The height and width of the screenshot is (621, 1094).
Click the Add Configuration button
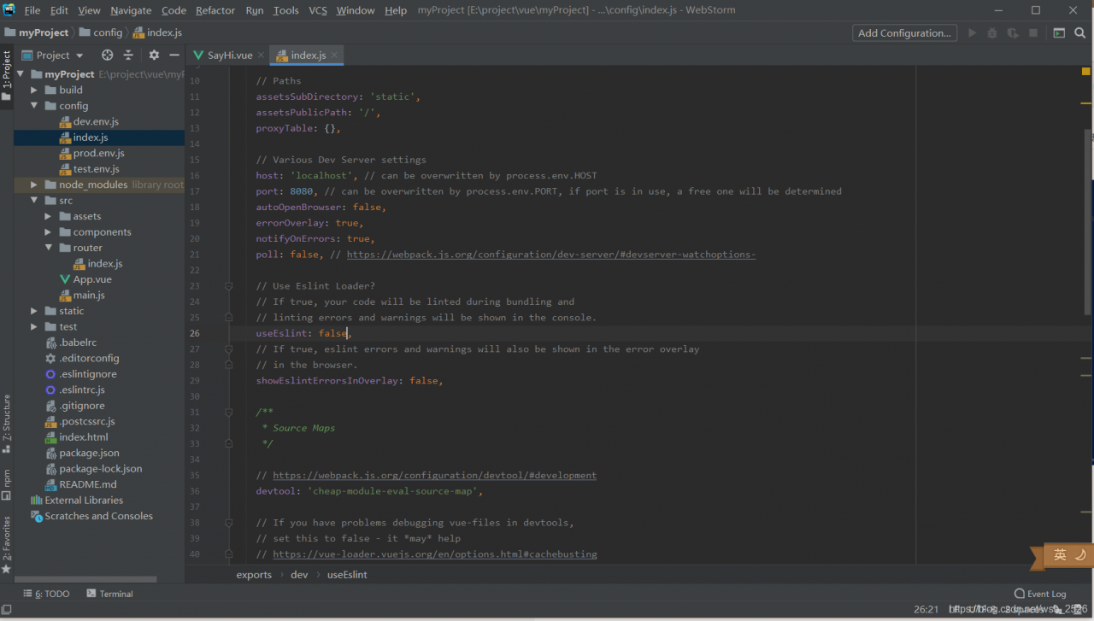[904, 32]
